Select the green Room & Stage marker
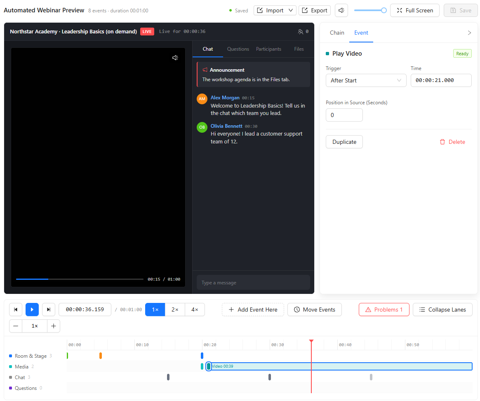 (67, 356)
